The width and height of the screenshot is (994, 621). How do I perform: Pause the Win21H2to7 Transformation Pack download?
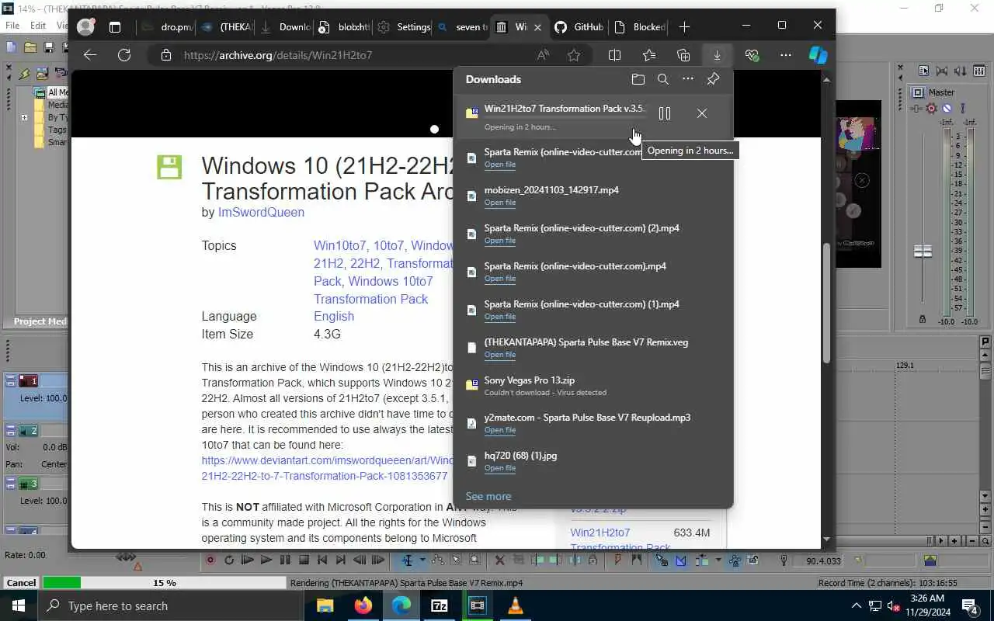coord(665,113)
